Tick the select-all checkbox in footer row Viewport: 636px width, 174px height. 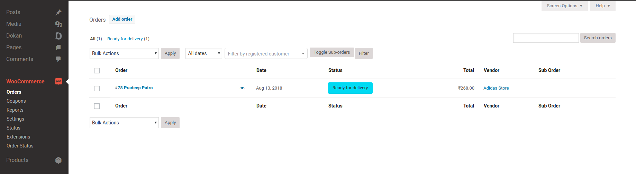pyautogui.click(x=97, y=106)
